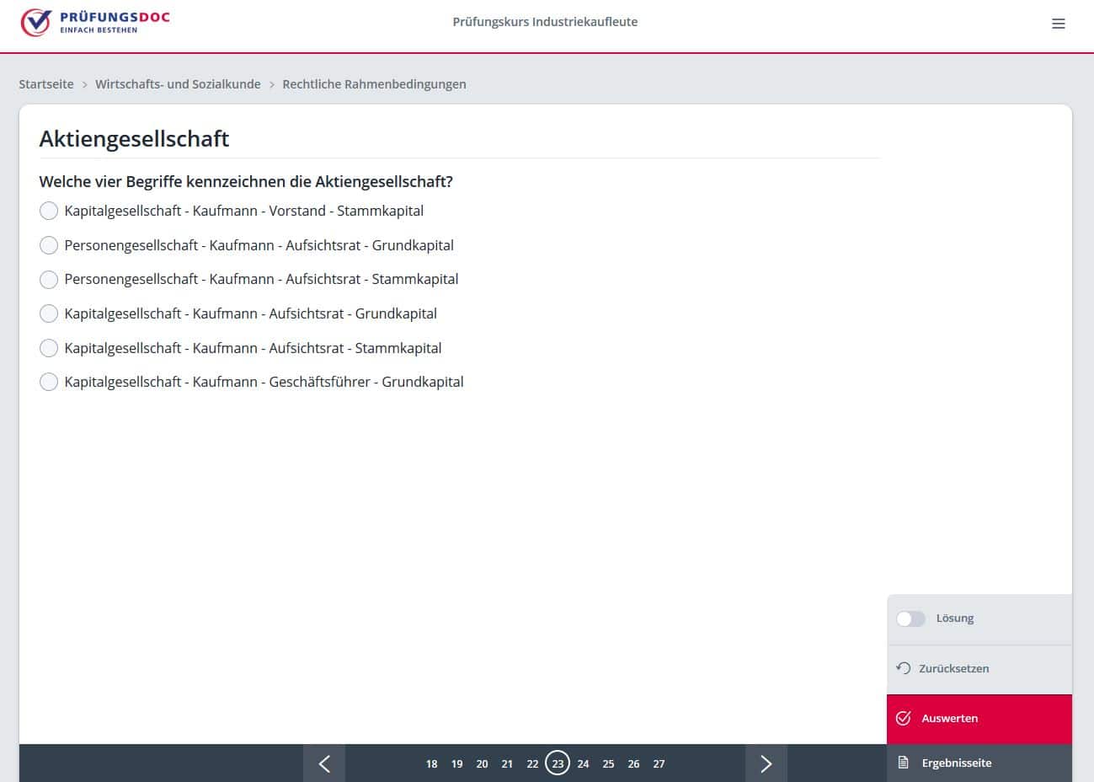1094x782 pixels.
Task: Jump to question 24
Action: pyautogui.click(x=583, y=764)
